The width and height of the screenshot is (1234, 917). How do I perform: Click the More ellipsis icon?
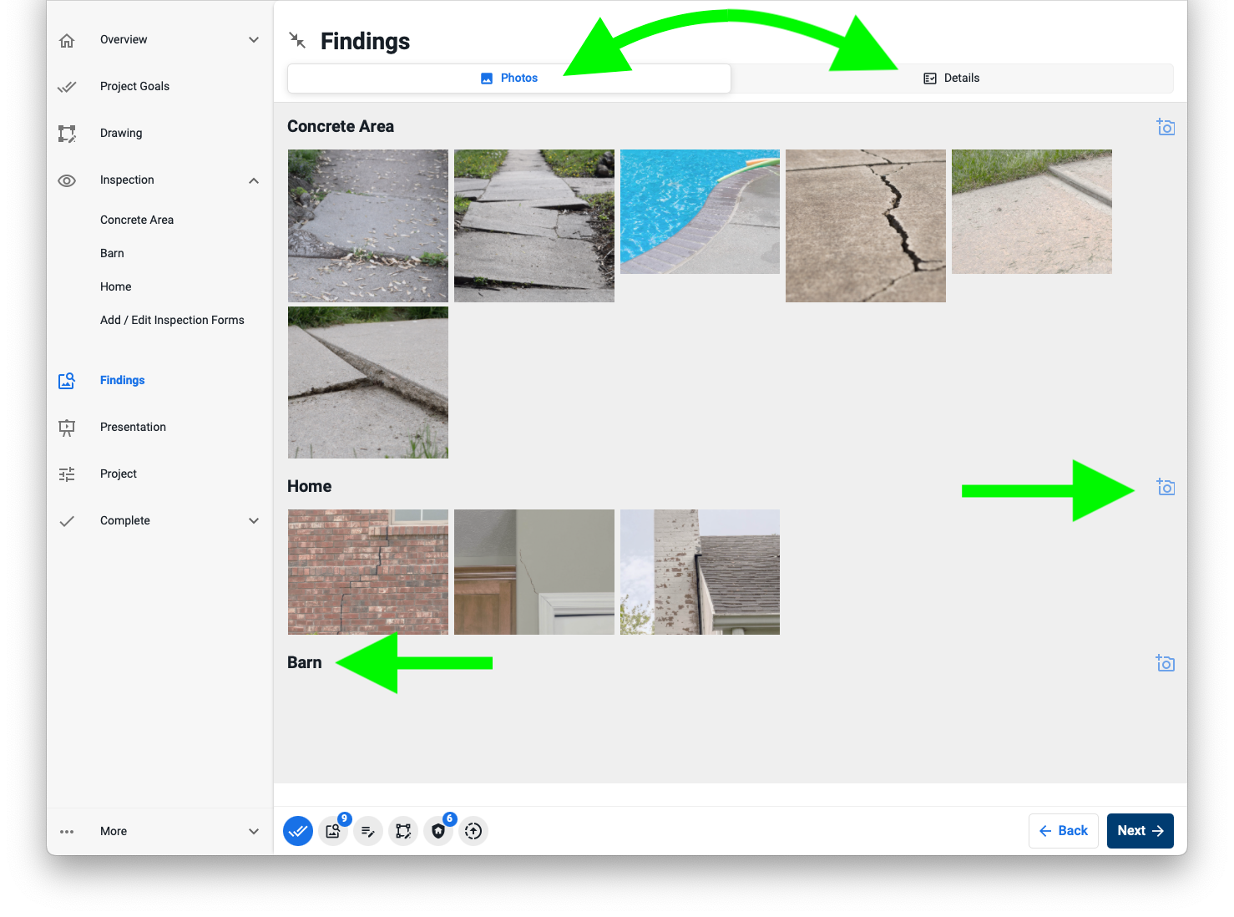click(x=67, y=832)
